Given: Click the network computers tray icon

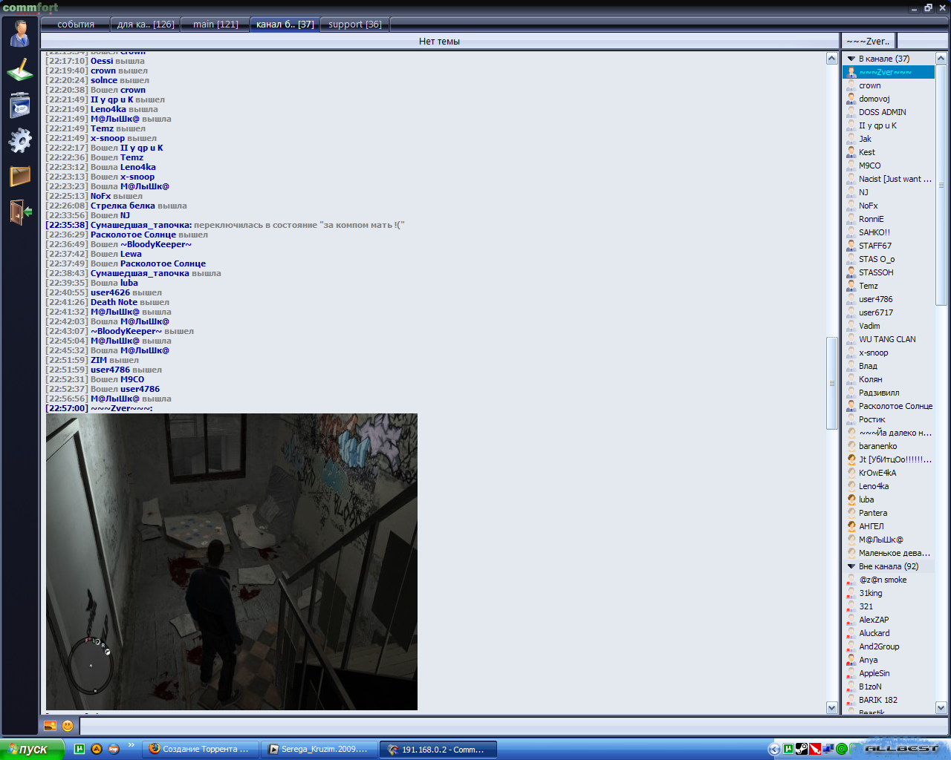Looking at the screenshot, I should pos(828,749).
